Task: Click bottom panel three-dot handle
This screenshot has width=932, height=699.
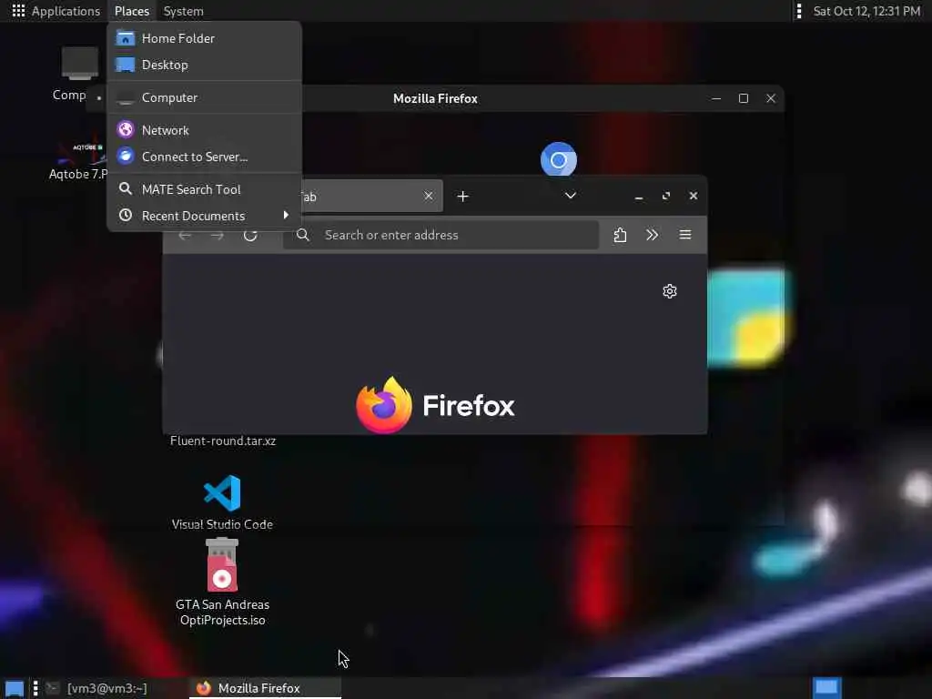Action: tap(35, 688)
